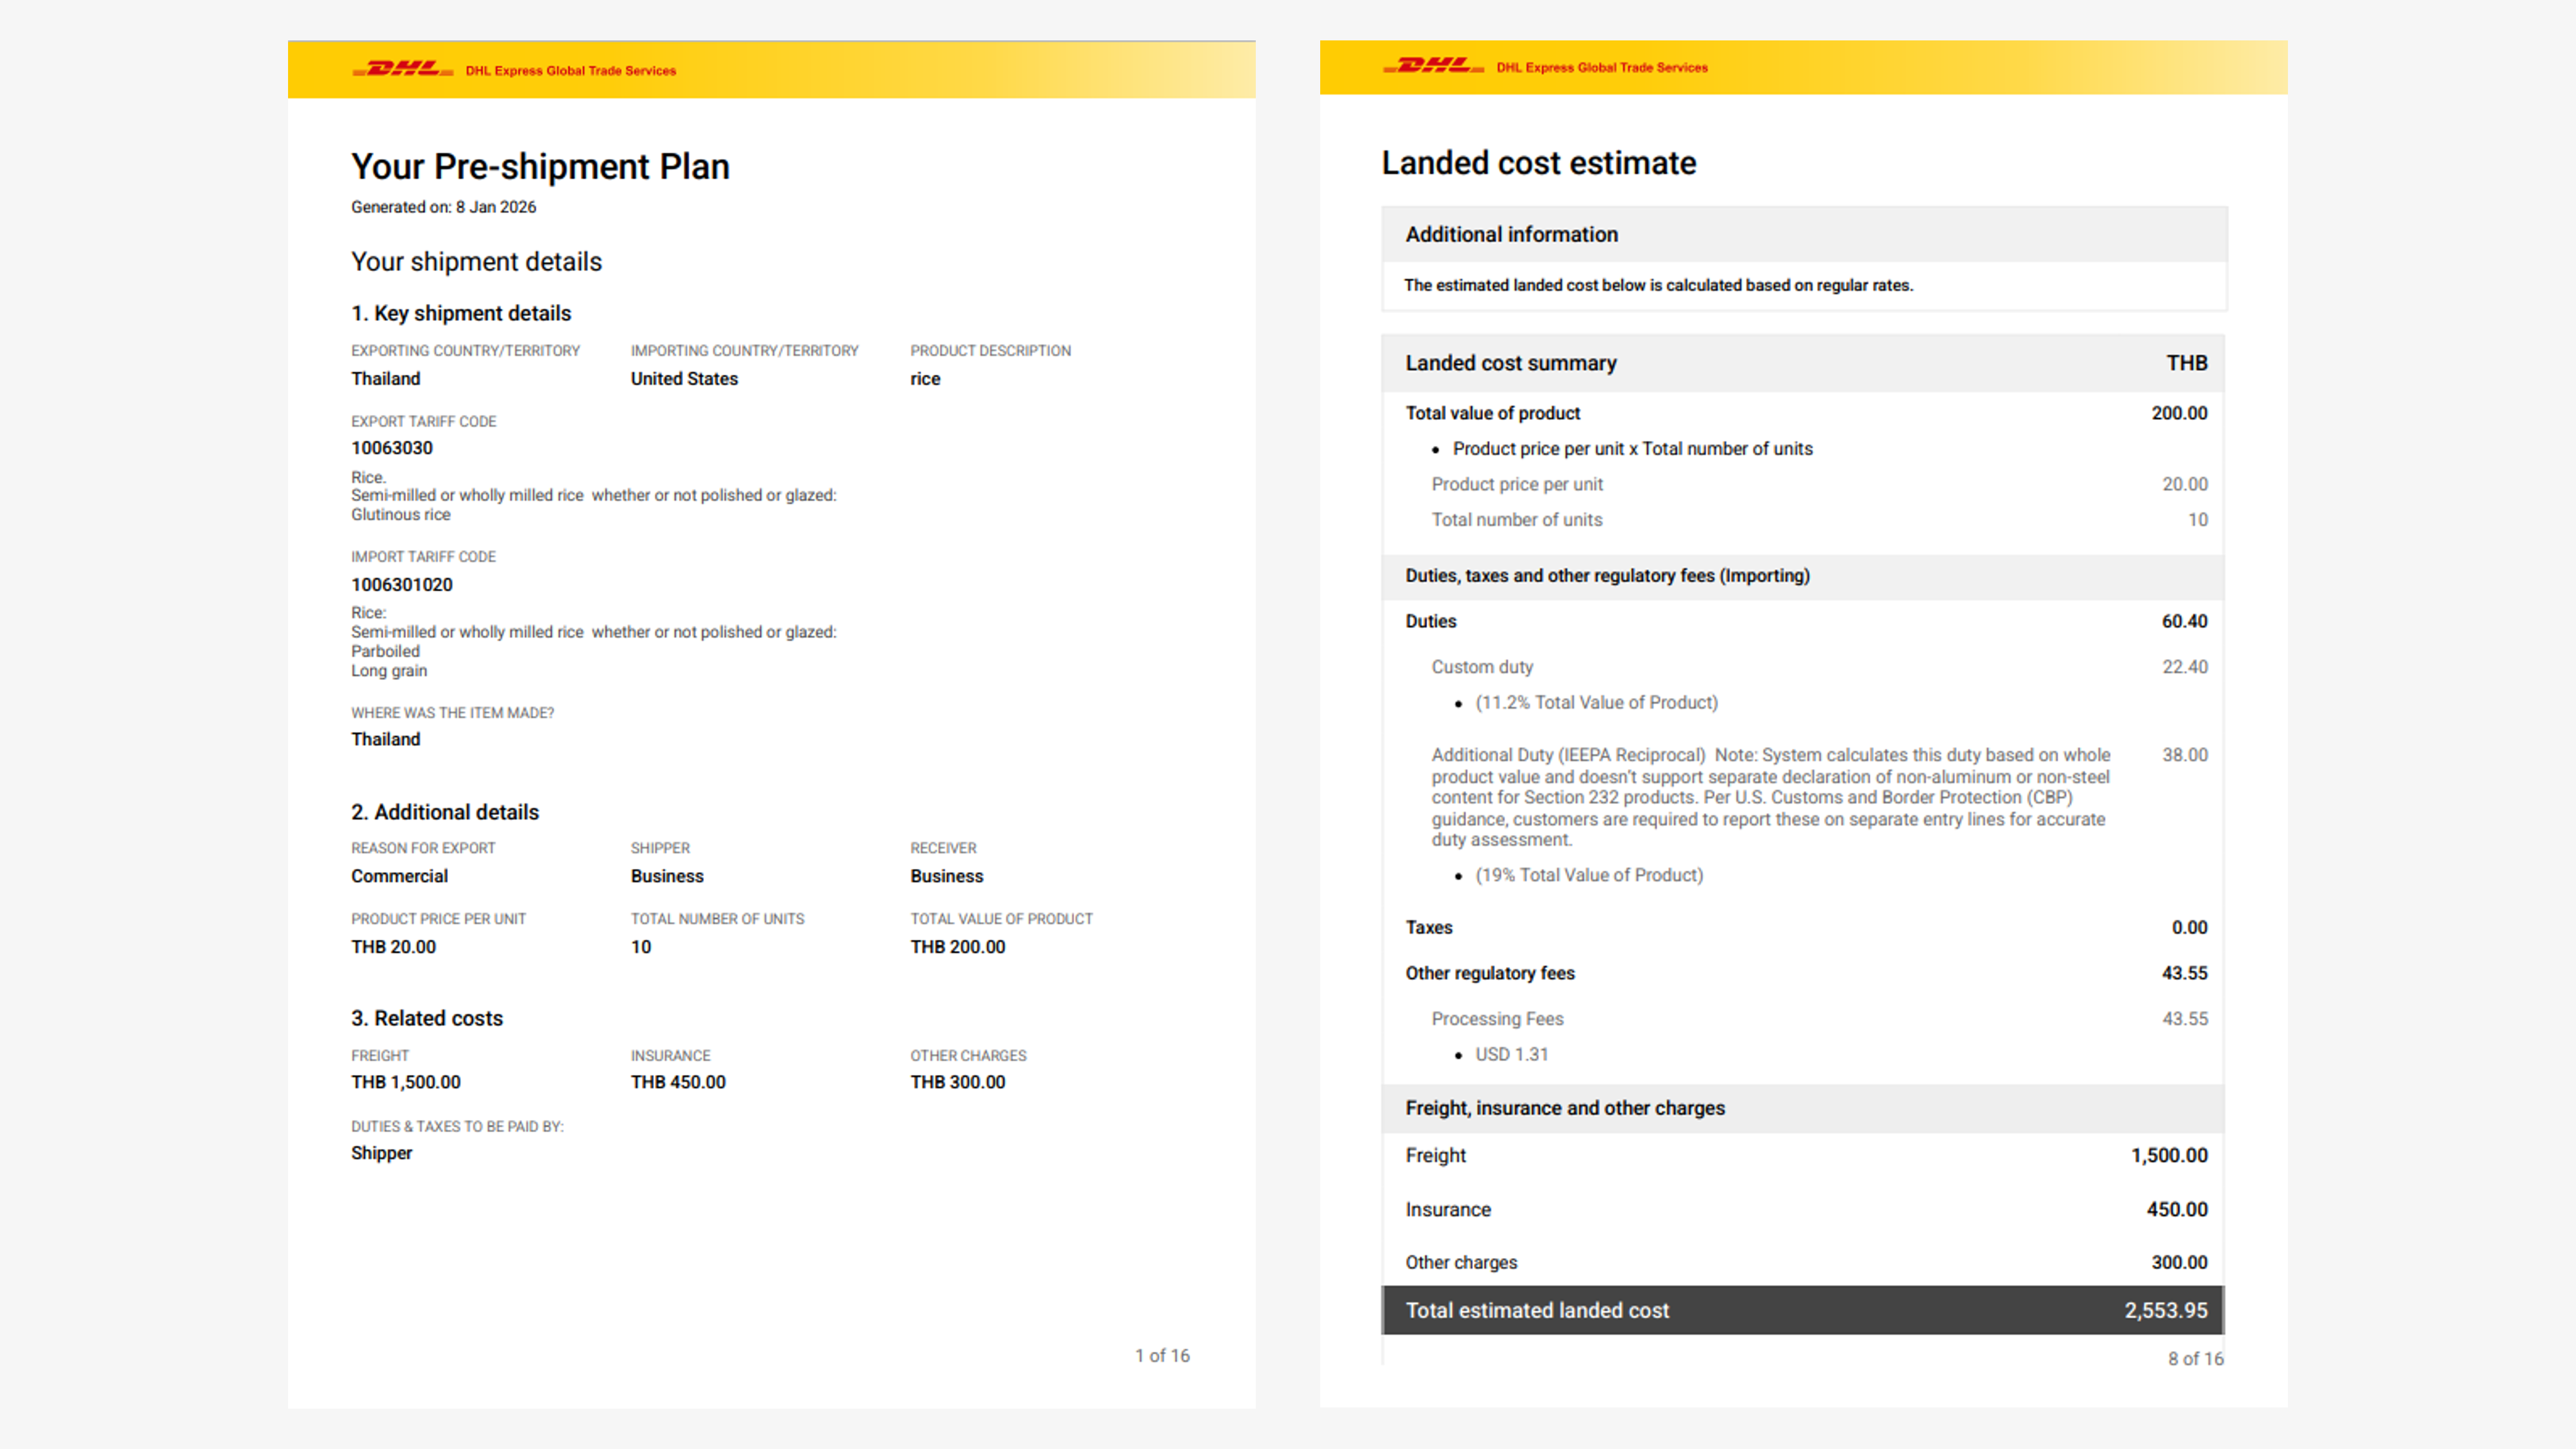Click the Exporting Country Thailand value
Screen dimensions: 2576x1449
coord(385,378)
